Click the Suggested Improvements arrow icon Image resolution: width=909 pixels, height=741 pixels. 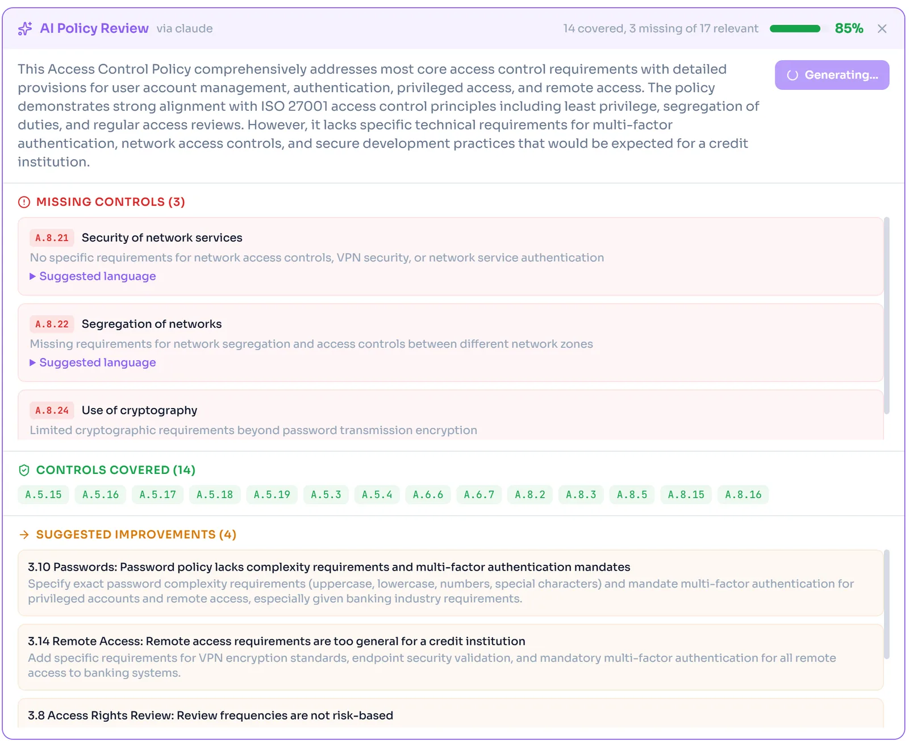coord(24,535)
